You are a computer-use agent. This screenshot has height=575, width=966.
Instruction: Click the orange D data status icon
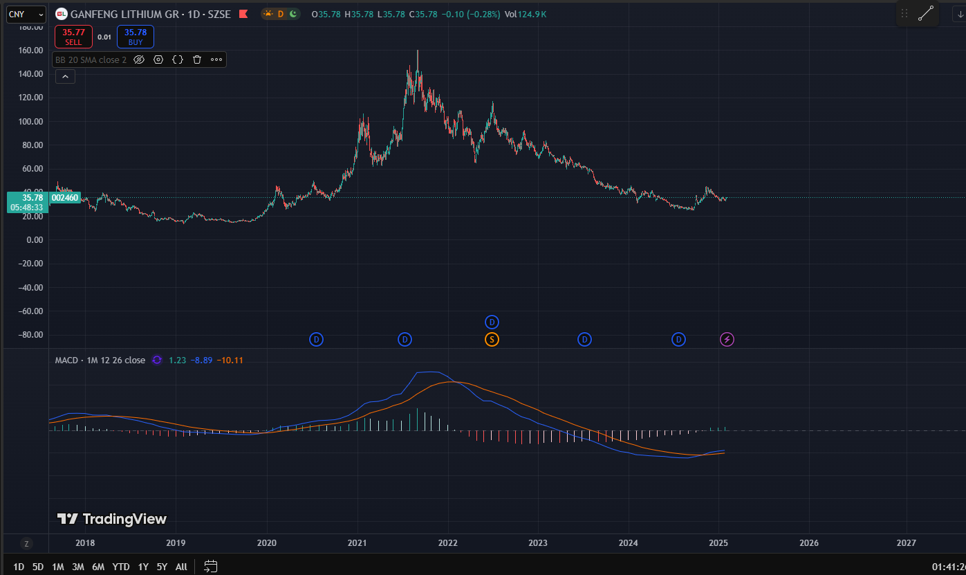[x=281, y=14]
